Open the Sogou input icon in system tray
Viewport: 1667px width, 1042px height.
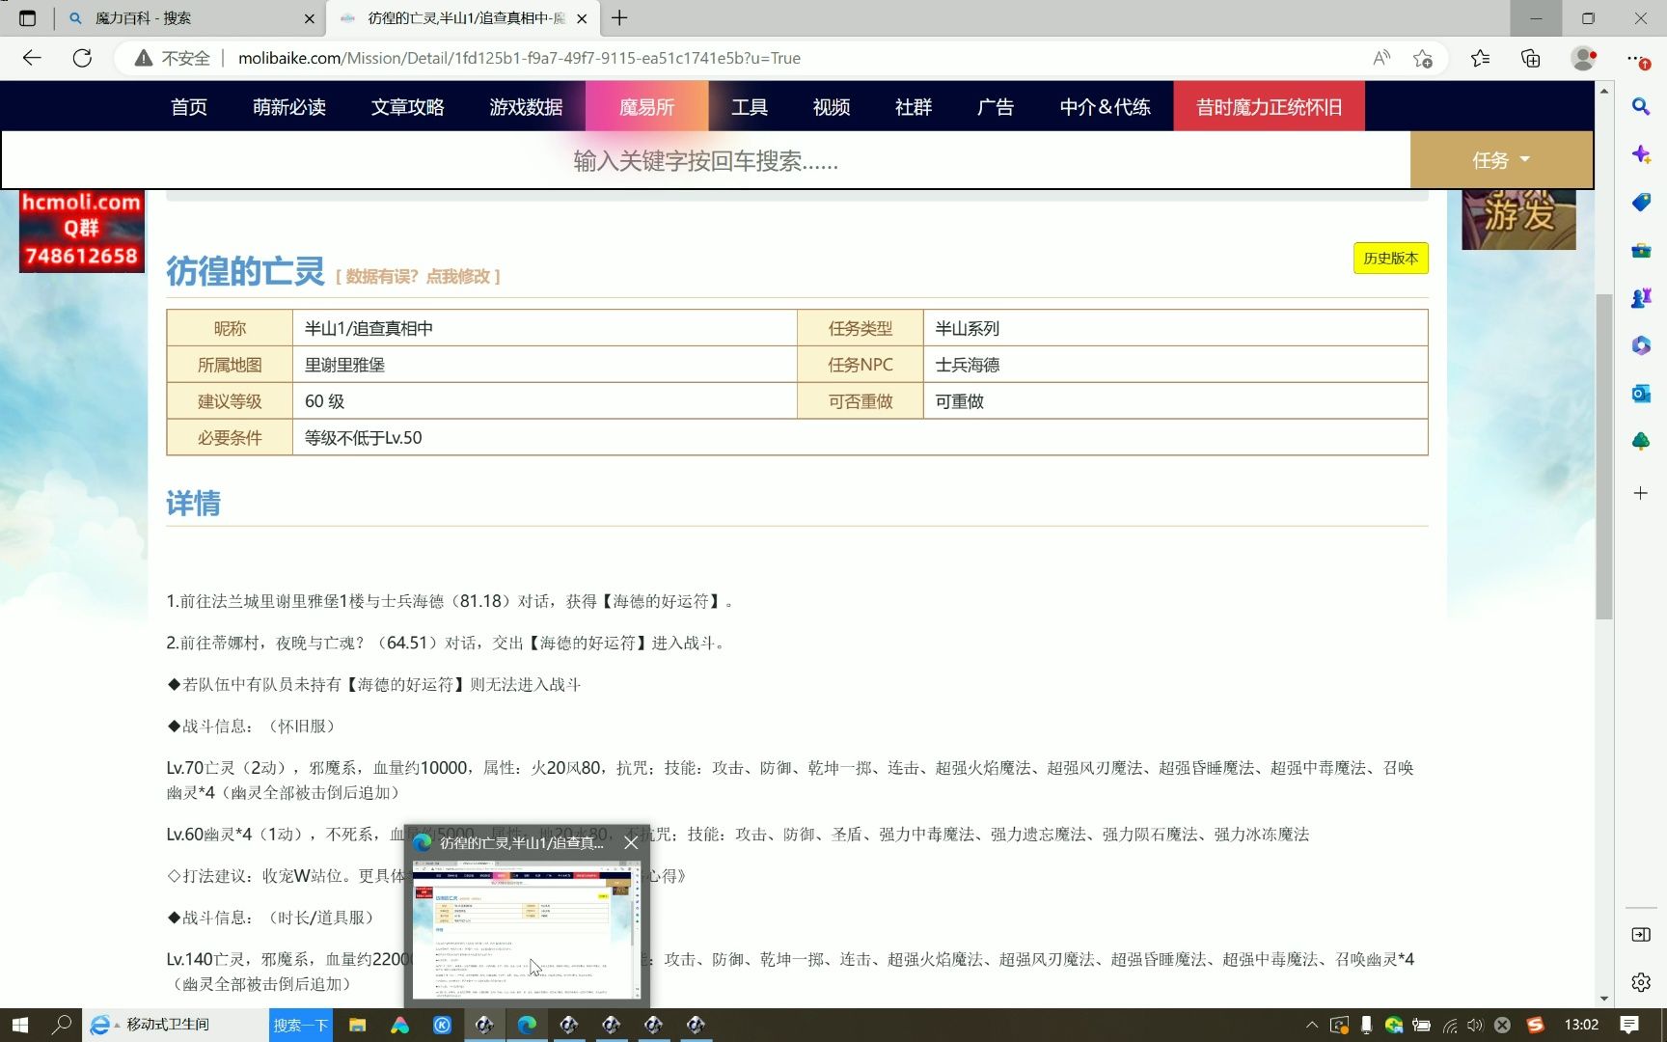coord(1535,1025)
